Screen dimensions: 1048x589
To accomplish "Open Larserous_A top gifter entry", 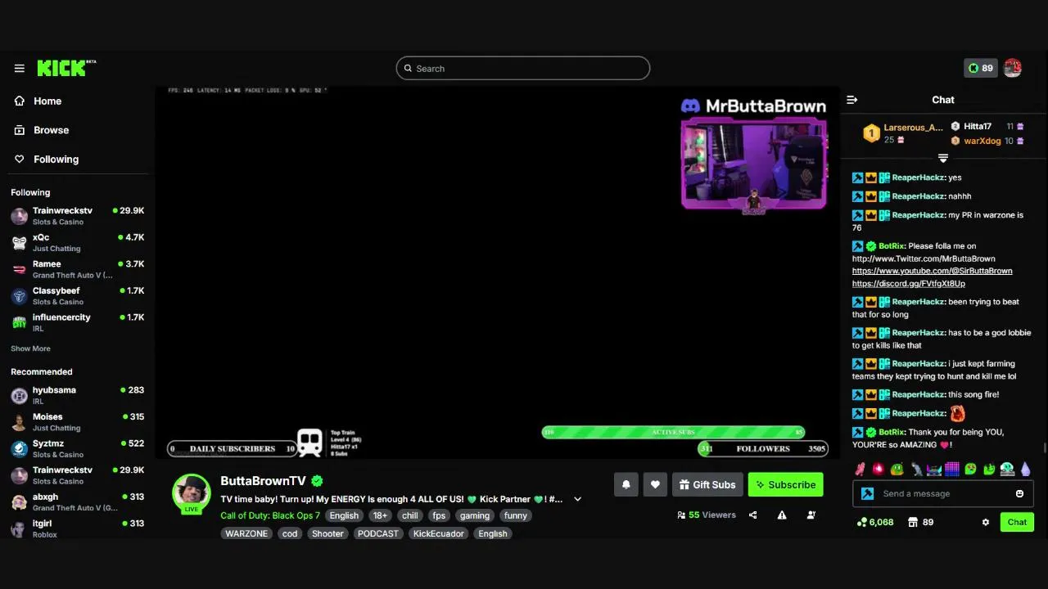I will pyautogui.click(x=904, y=133).
